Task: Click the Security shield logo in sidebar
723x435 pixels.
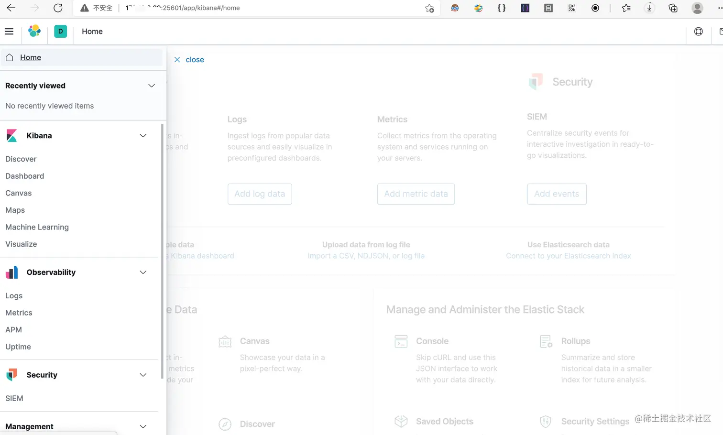Action: [12, 375]
